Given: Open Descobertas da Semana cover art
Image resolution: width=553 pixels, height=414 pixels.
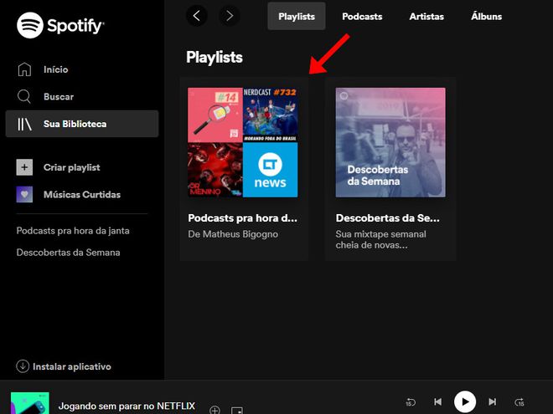Looking at the screenshot, I should click(390, 142).
